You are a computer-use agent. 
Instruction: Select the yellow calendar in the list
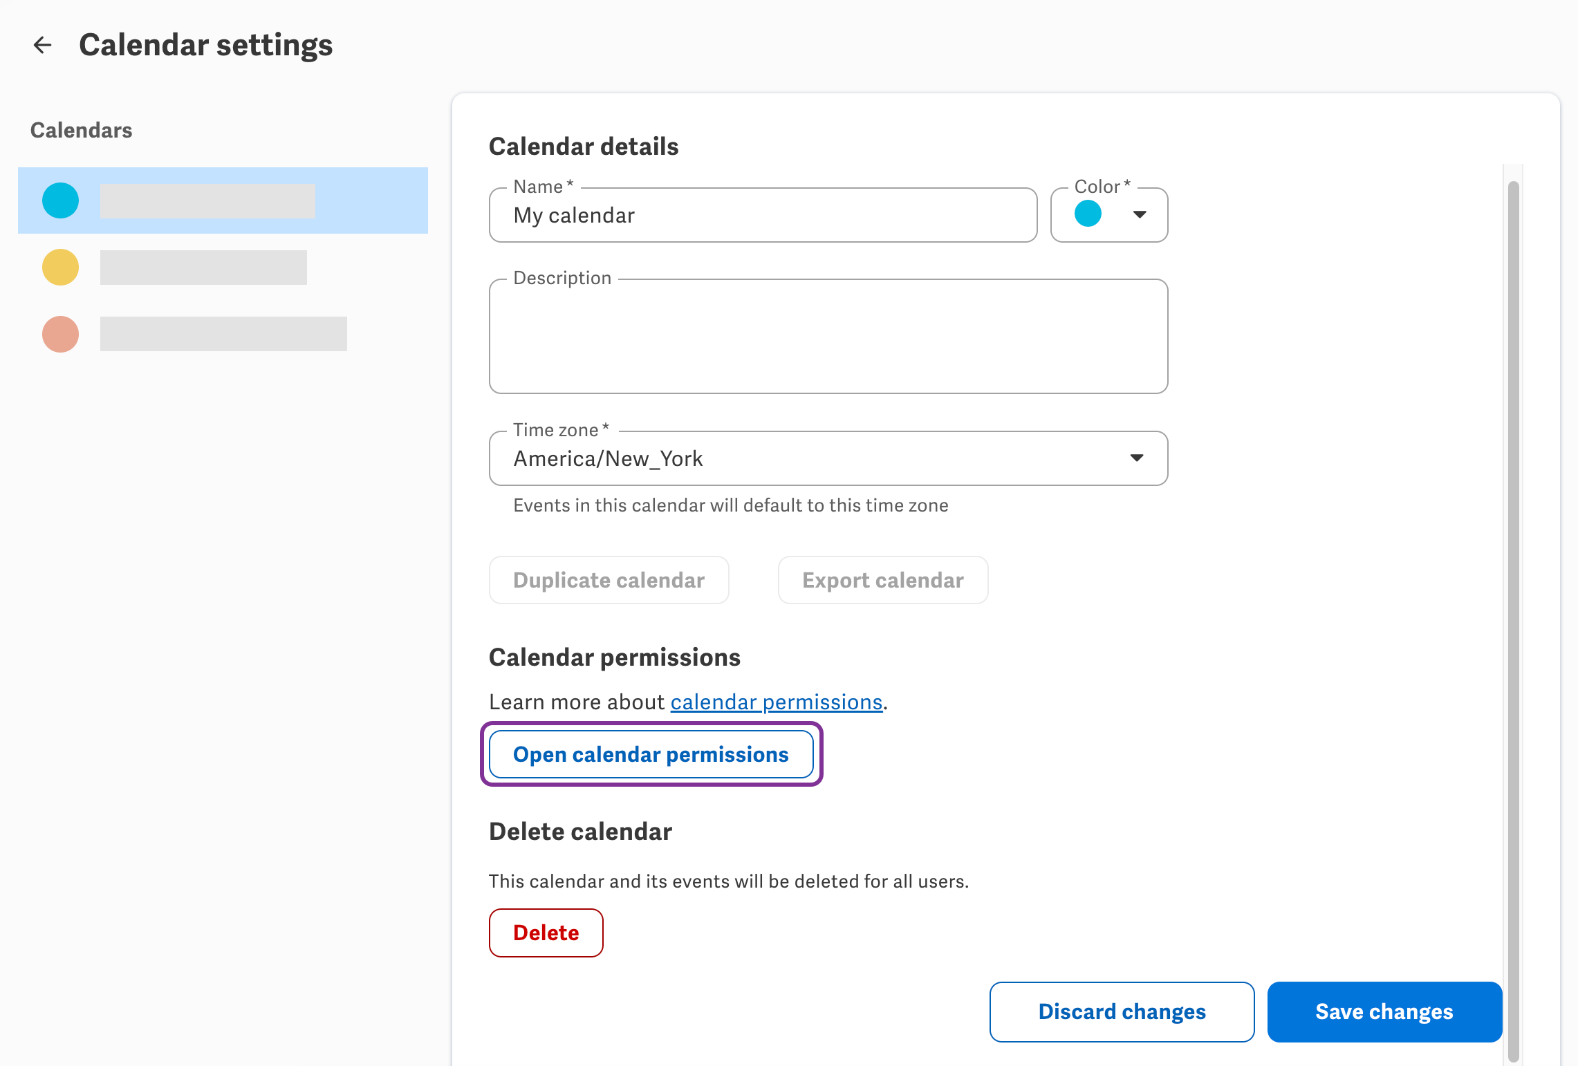pos(223,268)
